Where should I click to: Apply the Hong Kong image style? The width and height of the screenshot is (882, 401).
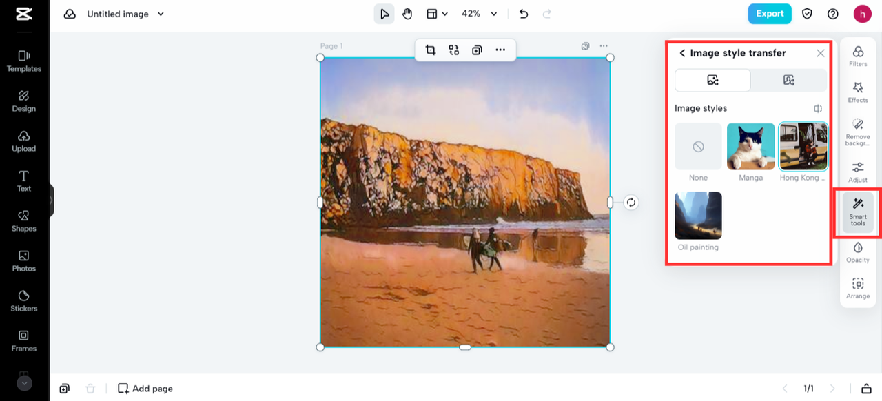803,146
